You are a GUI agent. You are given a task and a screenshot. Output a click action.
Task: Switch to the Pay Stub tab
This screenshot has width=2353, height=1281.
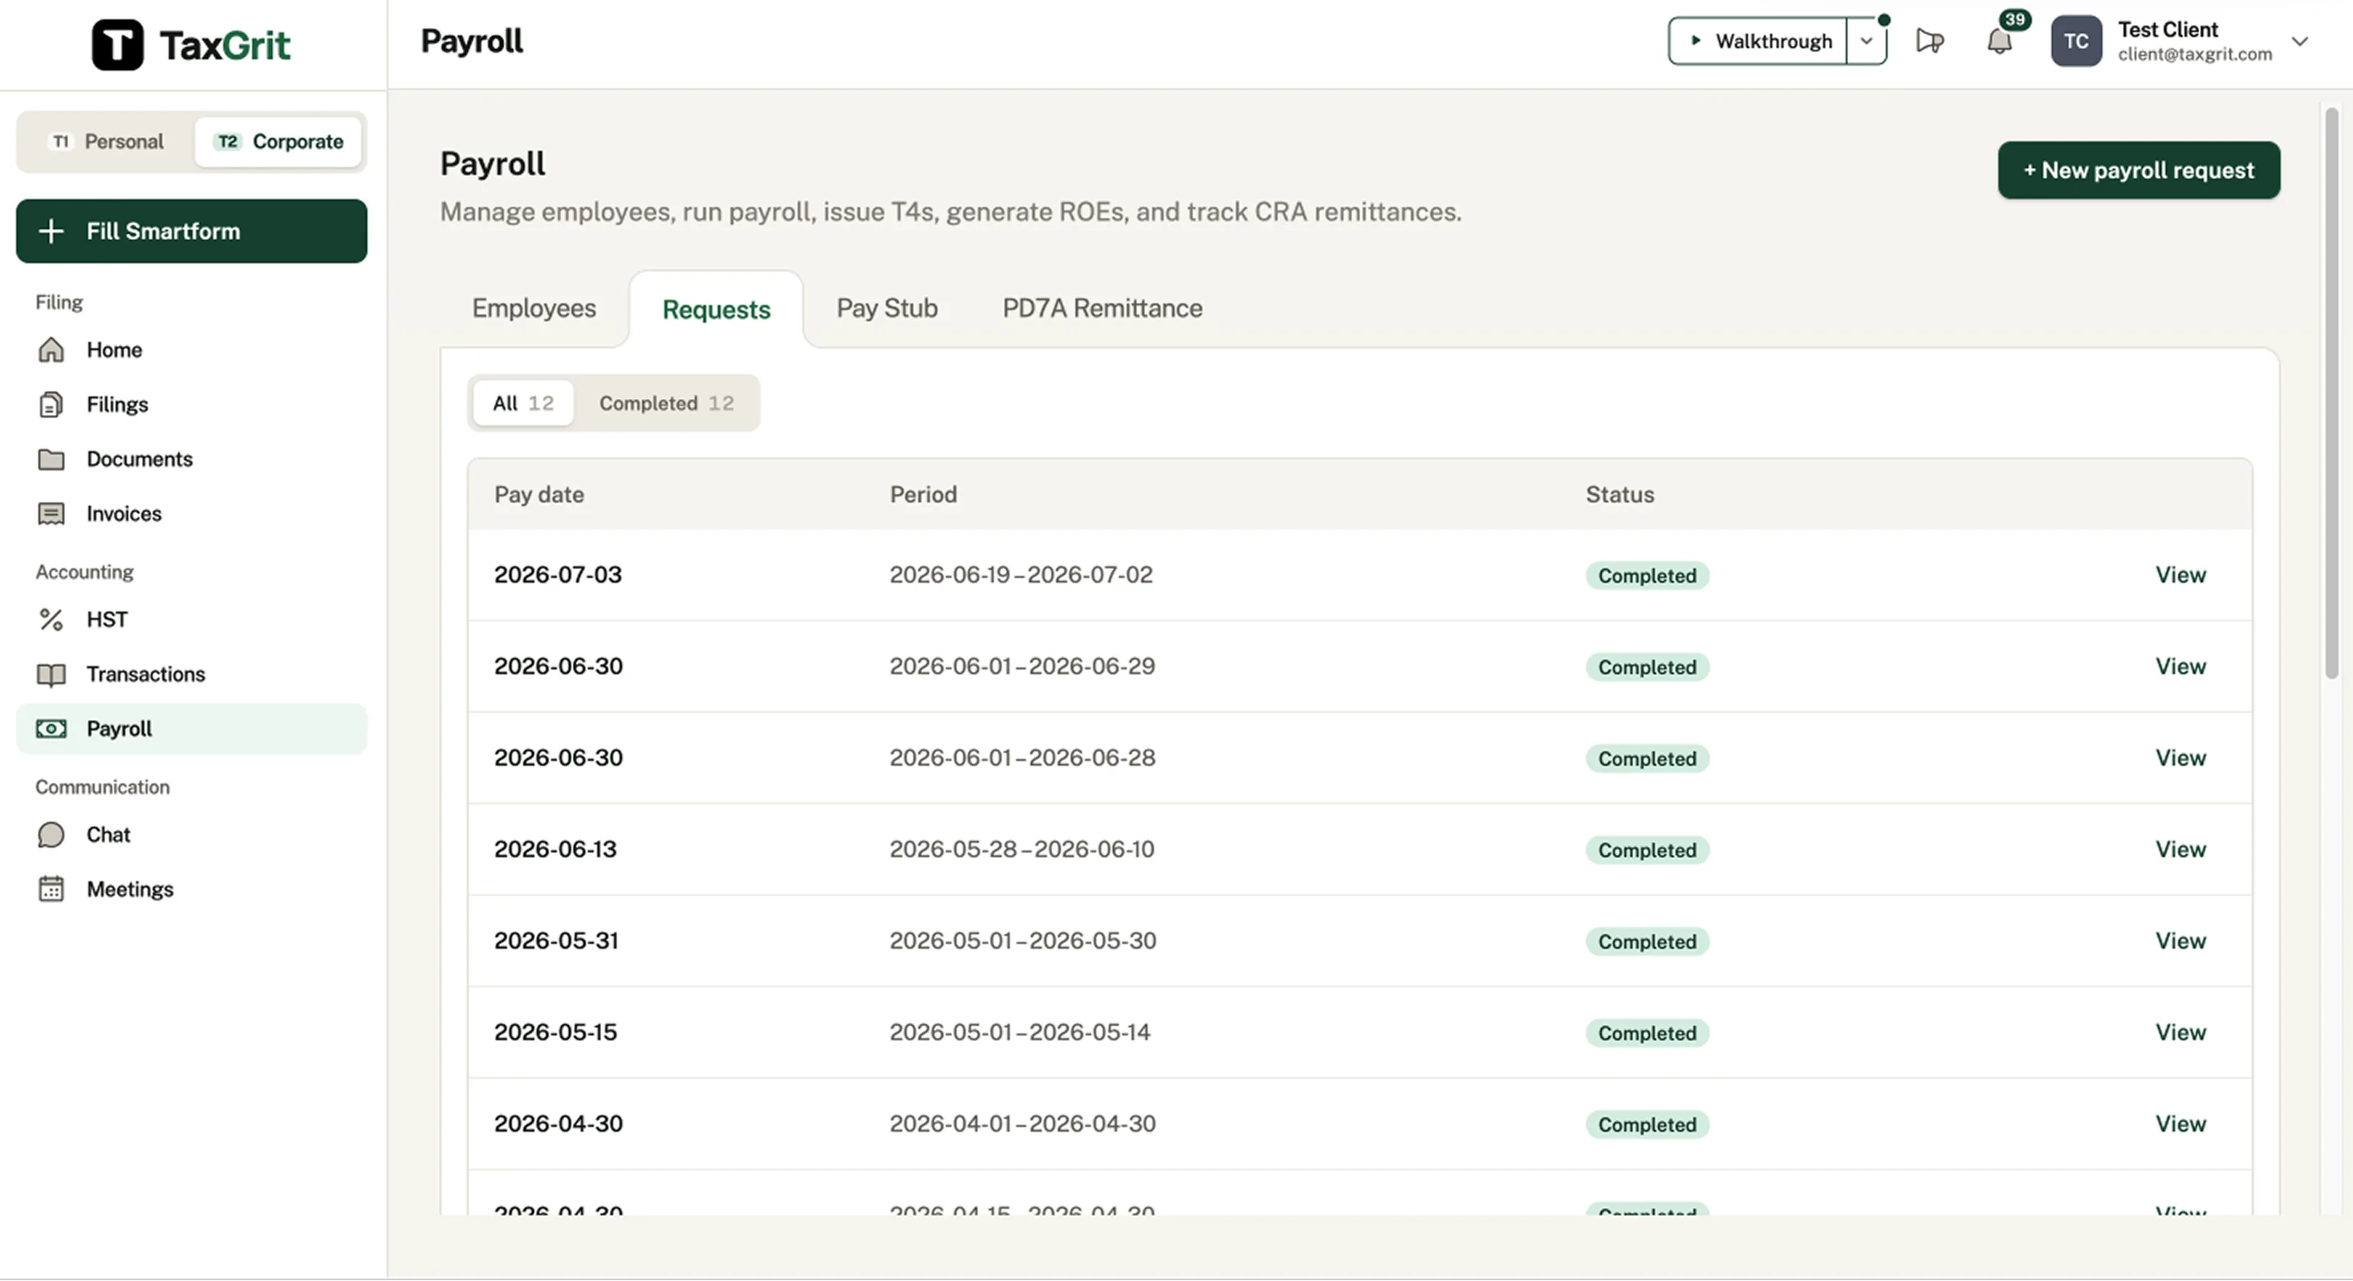click(x=887, y=308)
